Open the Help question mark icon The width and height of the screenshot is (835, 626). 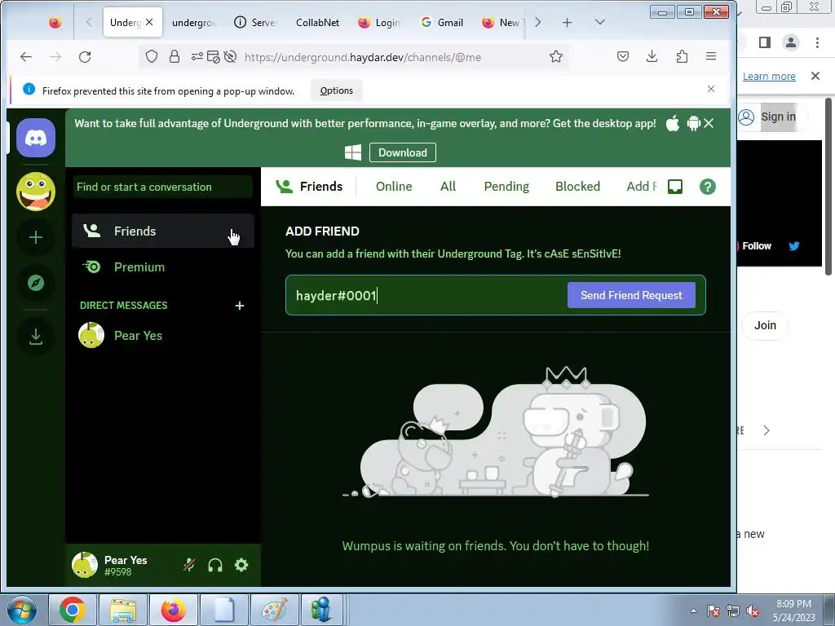[707, 187]
